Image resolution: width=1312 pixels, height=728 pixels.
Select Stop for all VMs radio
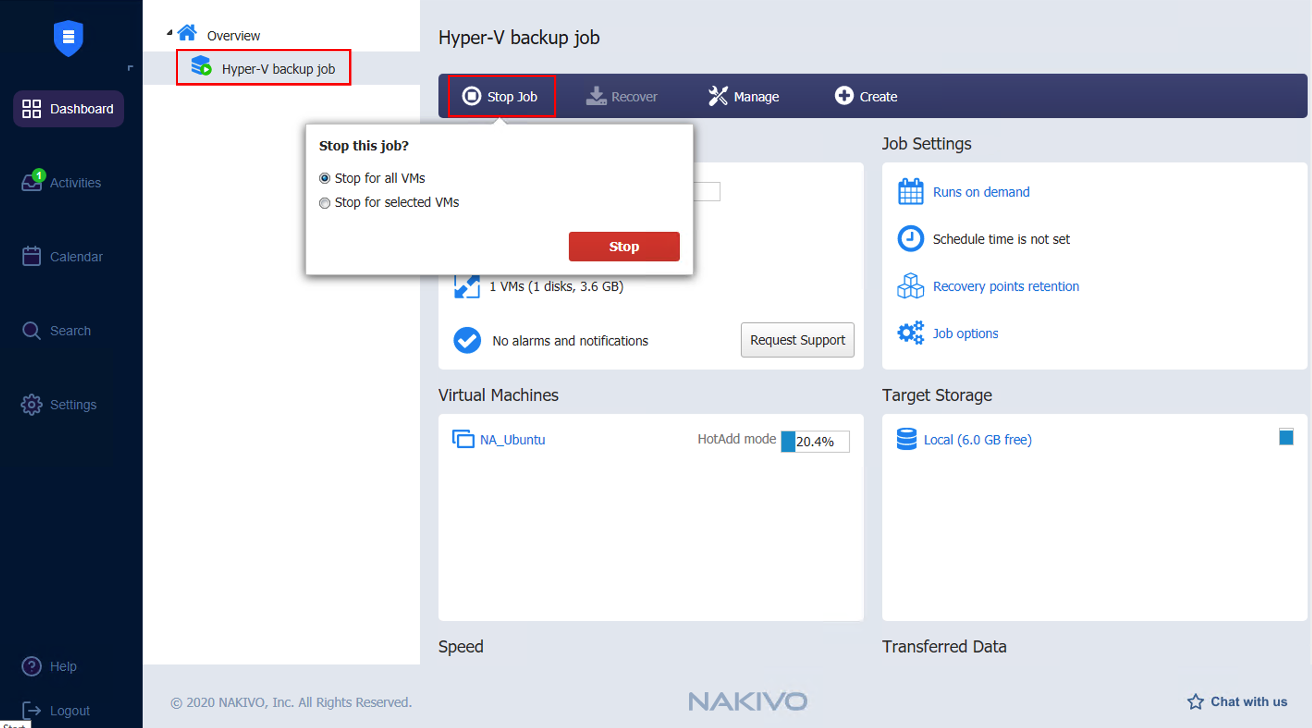click(325, 179)
